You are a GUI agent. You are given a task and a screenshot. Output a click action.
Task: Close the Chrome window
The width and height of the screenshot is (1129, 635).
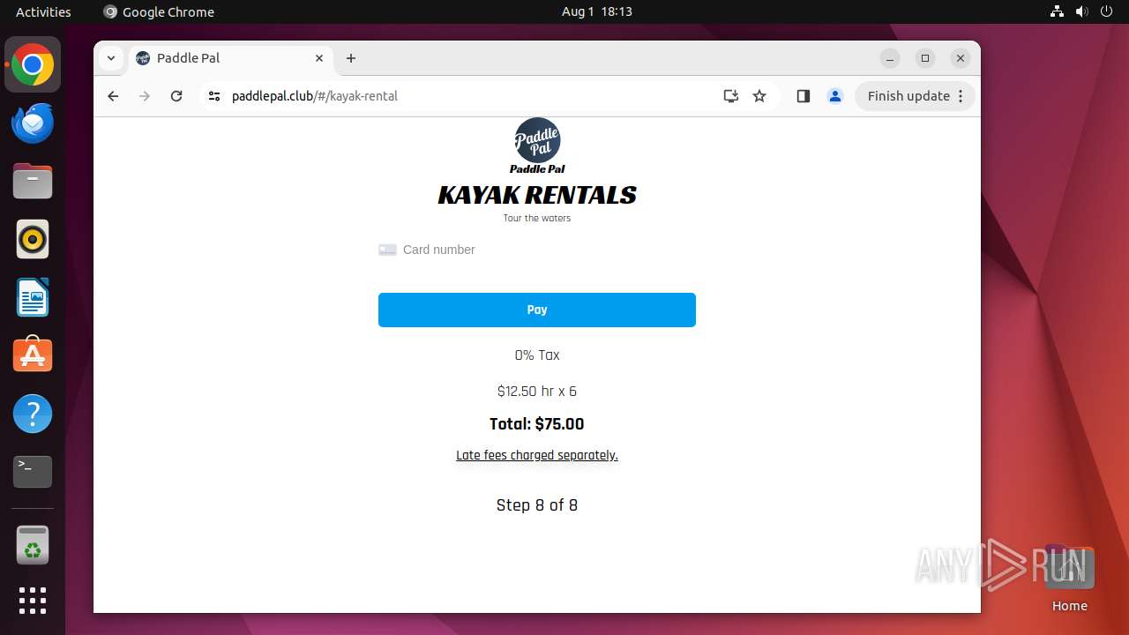(961, 58)
